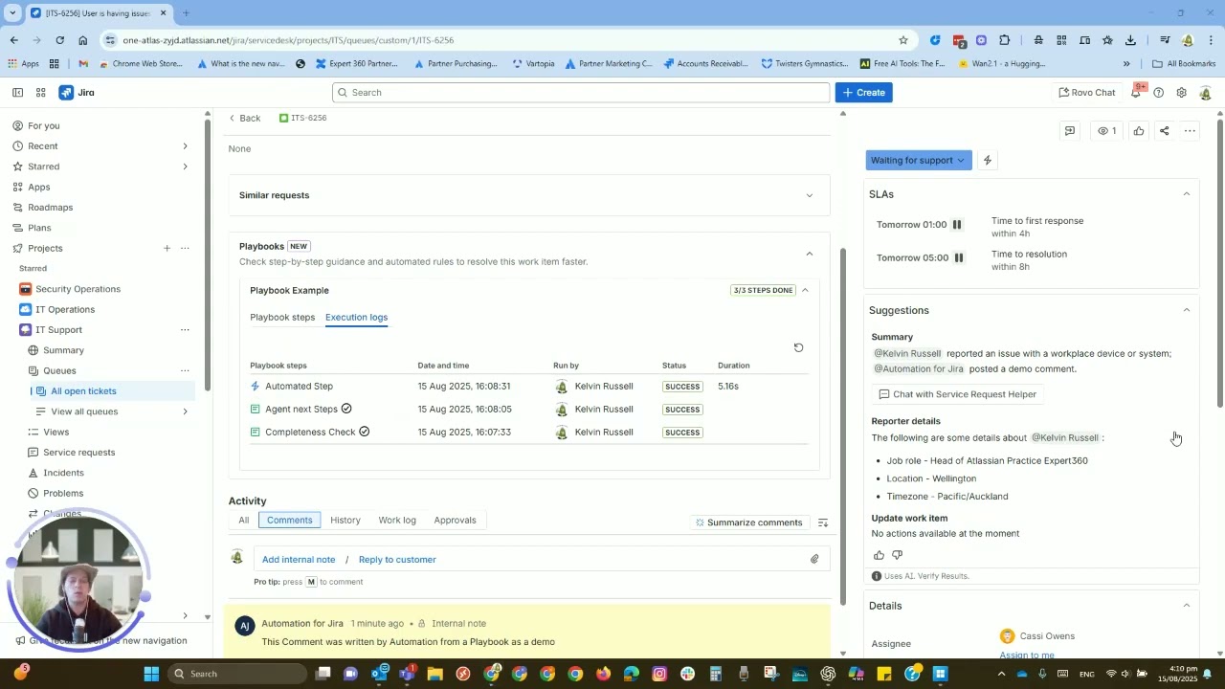Click the Windows taskbar Search box
The height and width of the screenshot is (689, 1225).
pos(239,674)
